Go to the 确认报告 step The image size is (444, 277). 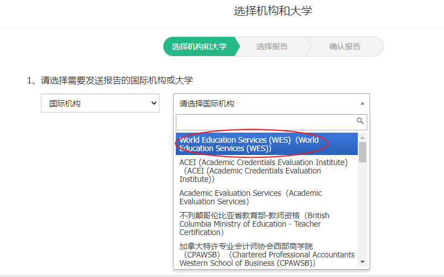coord(345,46)
